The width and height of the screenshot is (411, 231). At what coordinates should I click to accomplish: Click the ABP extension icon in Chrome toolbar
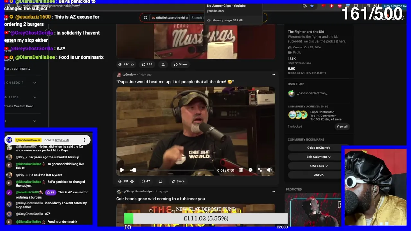click(340, 6)
